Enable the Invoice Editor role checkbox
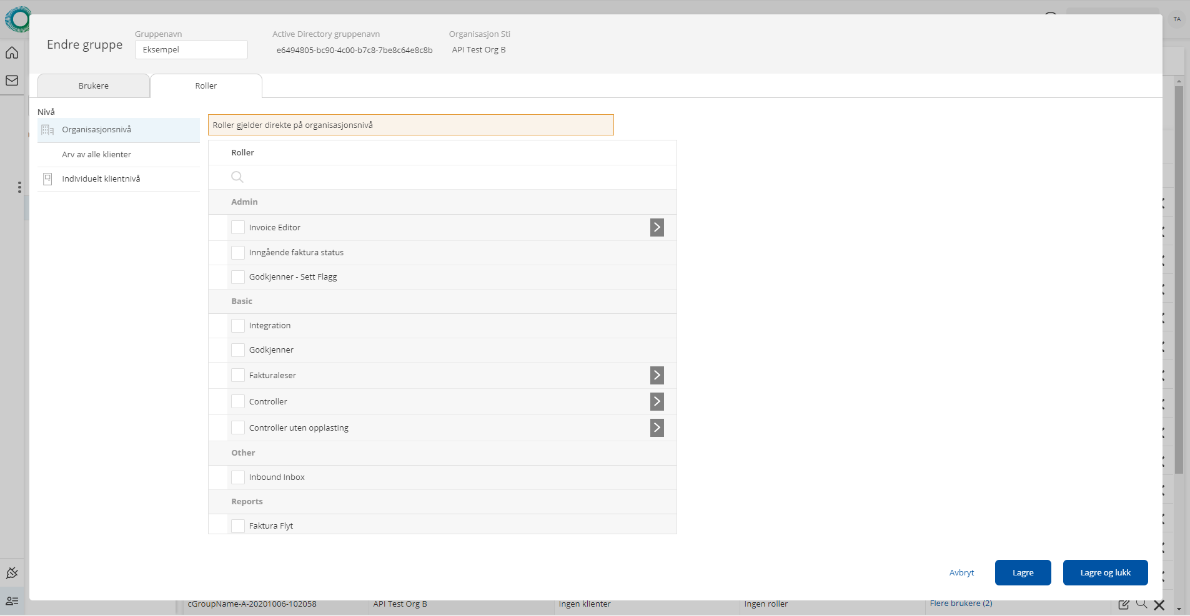1190x616 pixels. coord(238,227)
